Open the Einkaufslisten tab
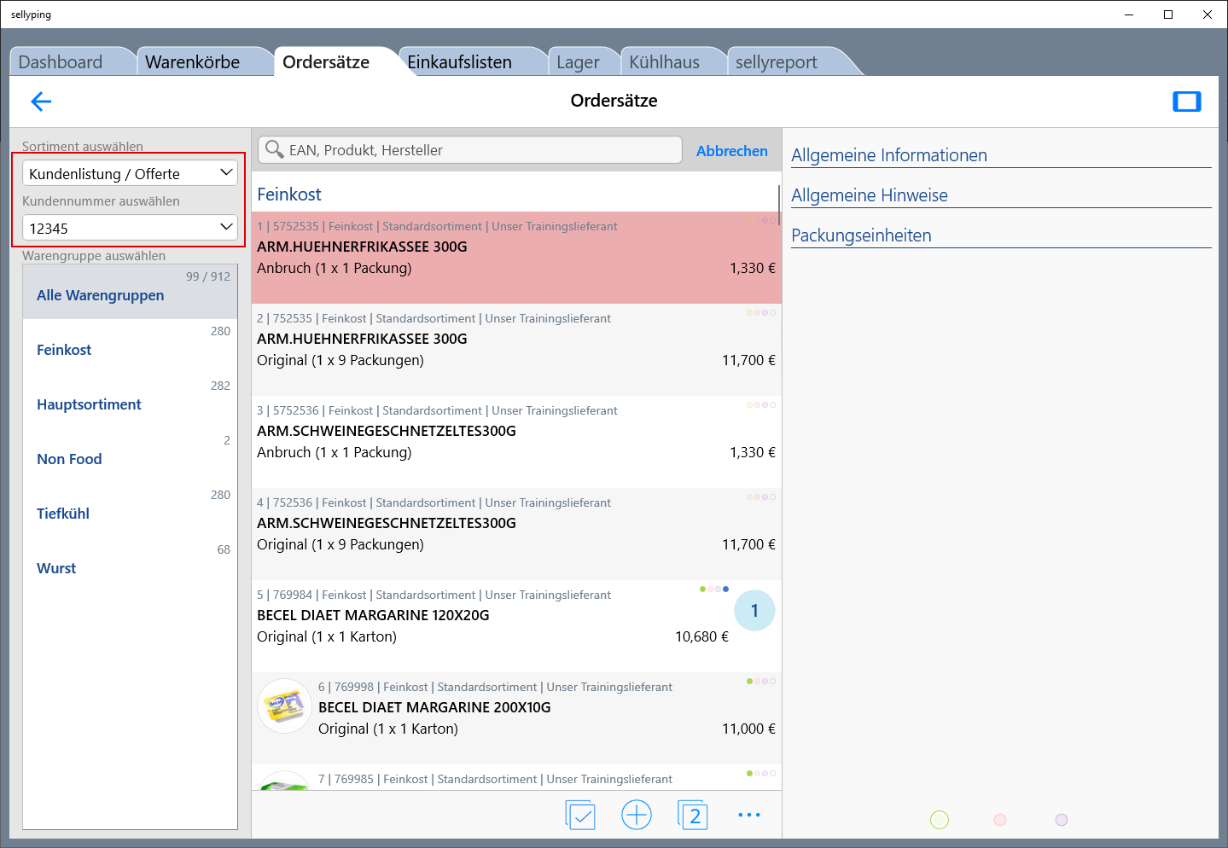Screen dimensions: 1228x848 coord(459,62)
